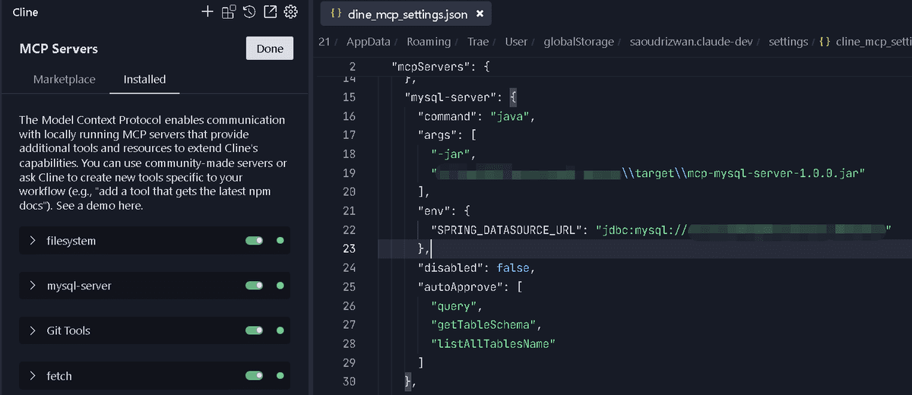Image resolution: width=912 pixels, height=395 pixels.
Task: Click the "-jar" argument string
Action: (x=451, y=154)
